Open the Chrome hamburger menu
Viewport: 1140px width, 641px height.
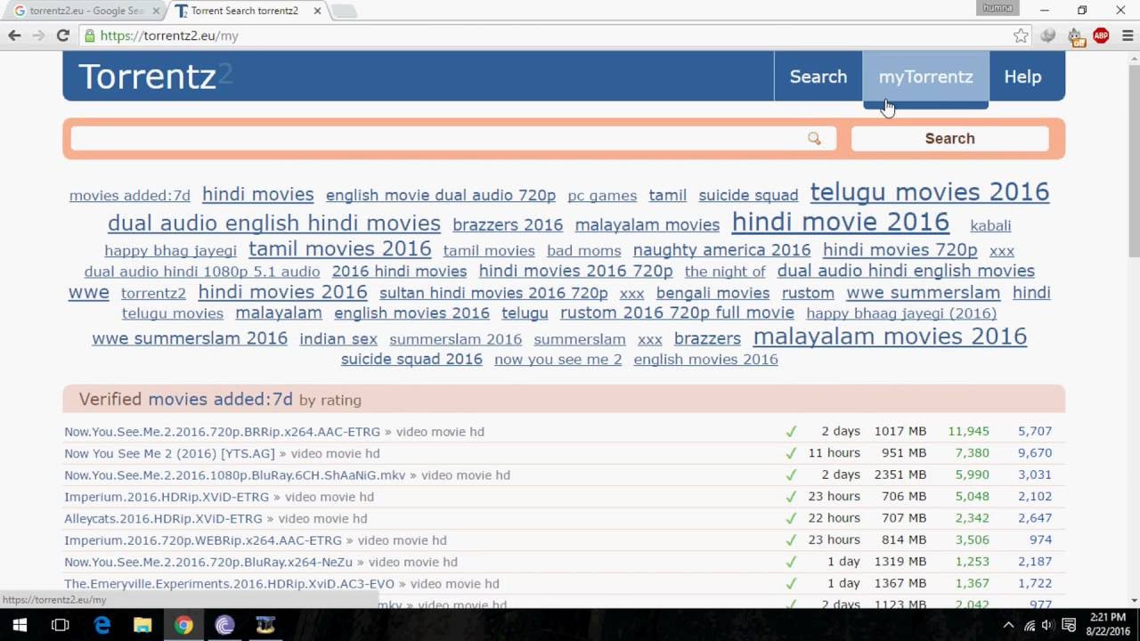[x=1128, y=36]
